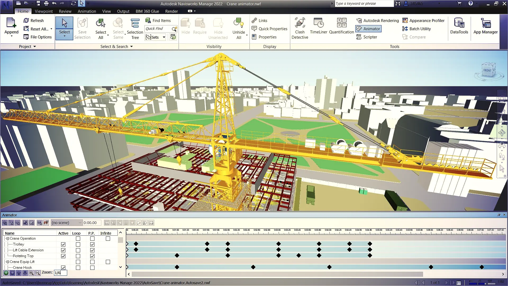Open the Select tool dropdown arrow
The height and width of the screenshot is (286, 508).
(64, 37)
